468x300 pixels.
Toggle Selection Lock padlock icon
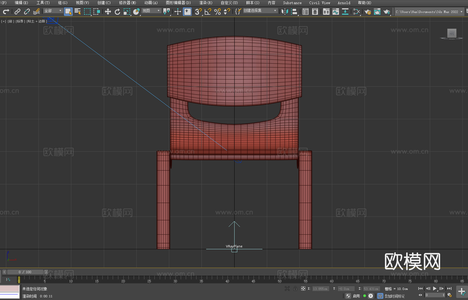295,288
